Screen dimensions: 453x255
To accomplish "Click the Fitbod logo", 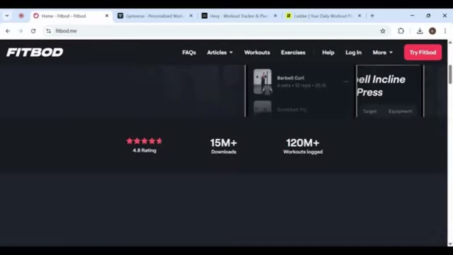I will [x=35, y=52].
